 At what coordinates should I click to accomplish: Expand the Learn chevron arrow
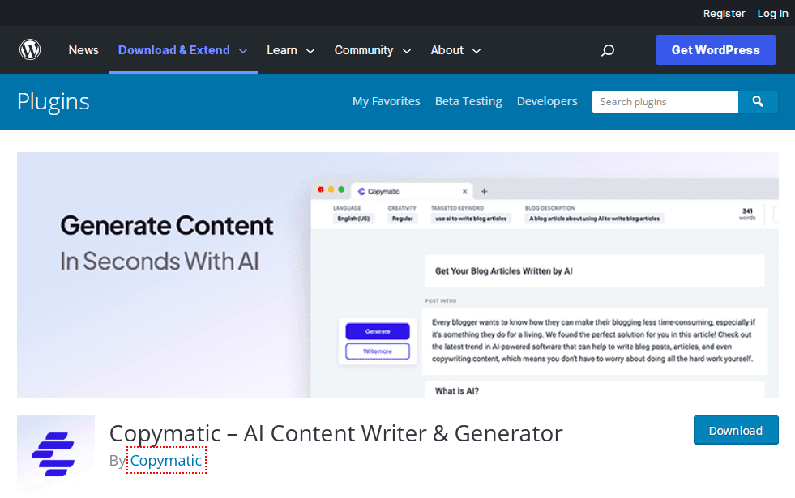click(x=311, y=51)
